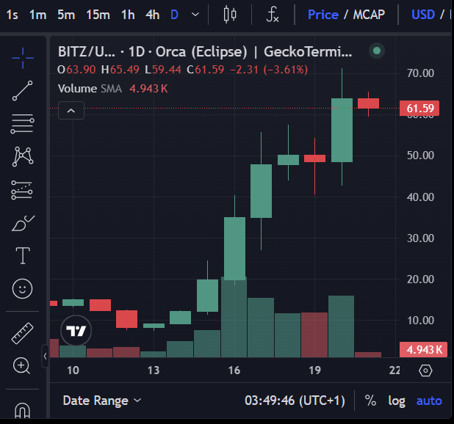Select the ruler measure tool

click(23, 333)
